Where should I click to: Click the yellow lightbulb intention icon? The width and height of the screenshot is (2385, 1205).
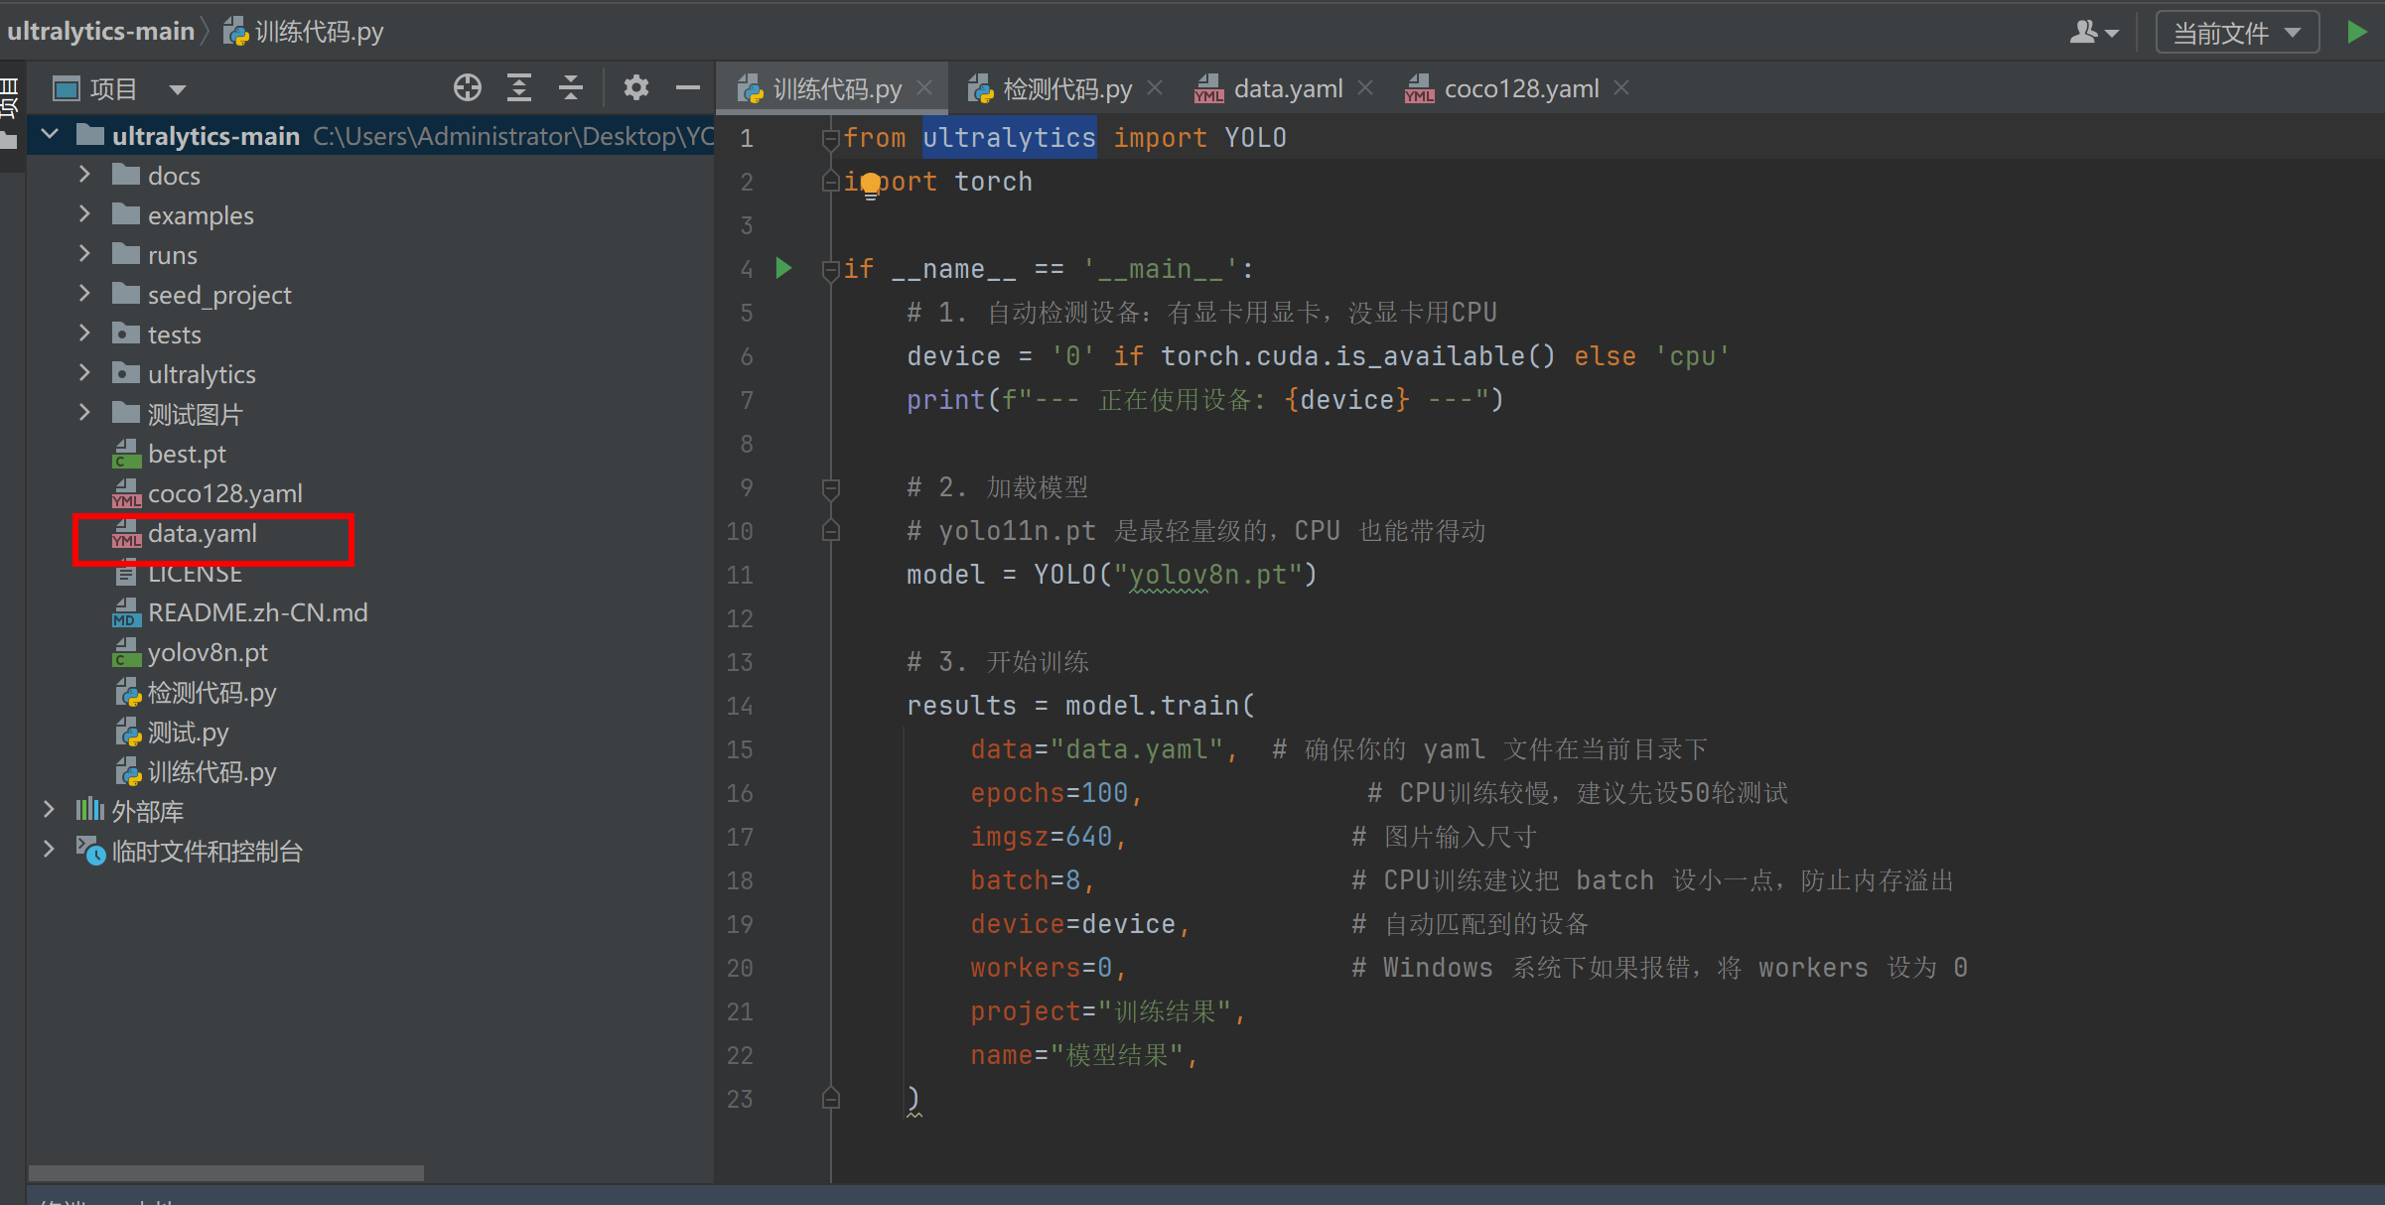click(x=871, y=185)
